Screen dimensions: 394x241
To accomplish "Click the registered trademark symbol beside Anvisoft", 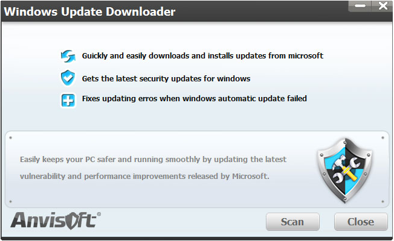I will pos(99,214).
